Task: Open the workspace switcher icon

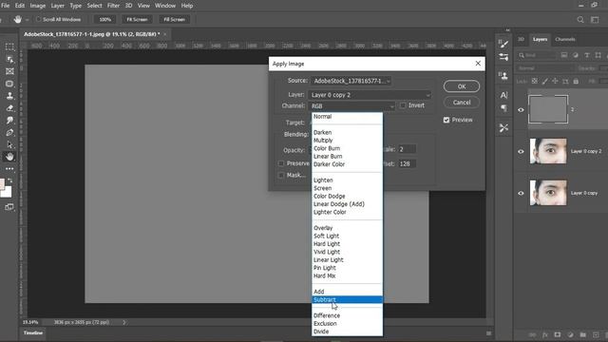Action: tap(595, 19)
